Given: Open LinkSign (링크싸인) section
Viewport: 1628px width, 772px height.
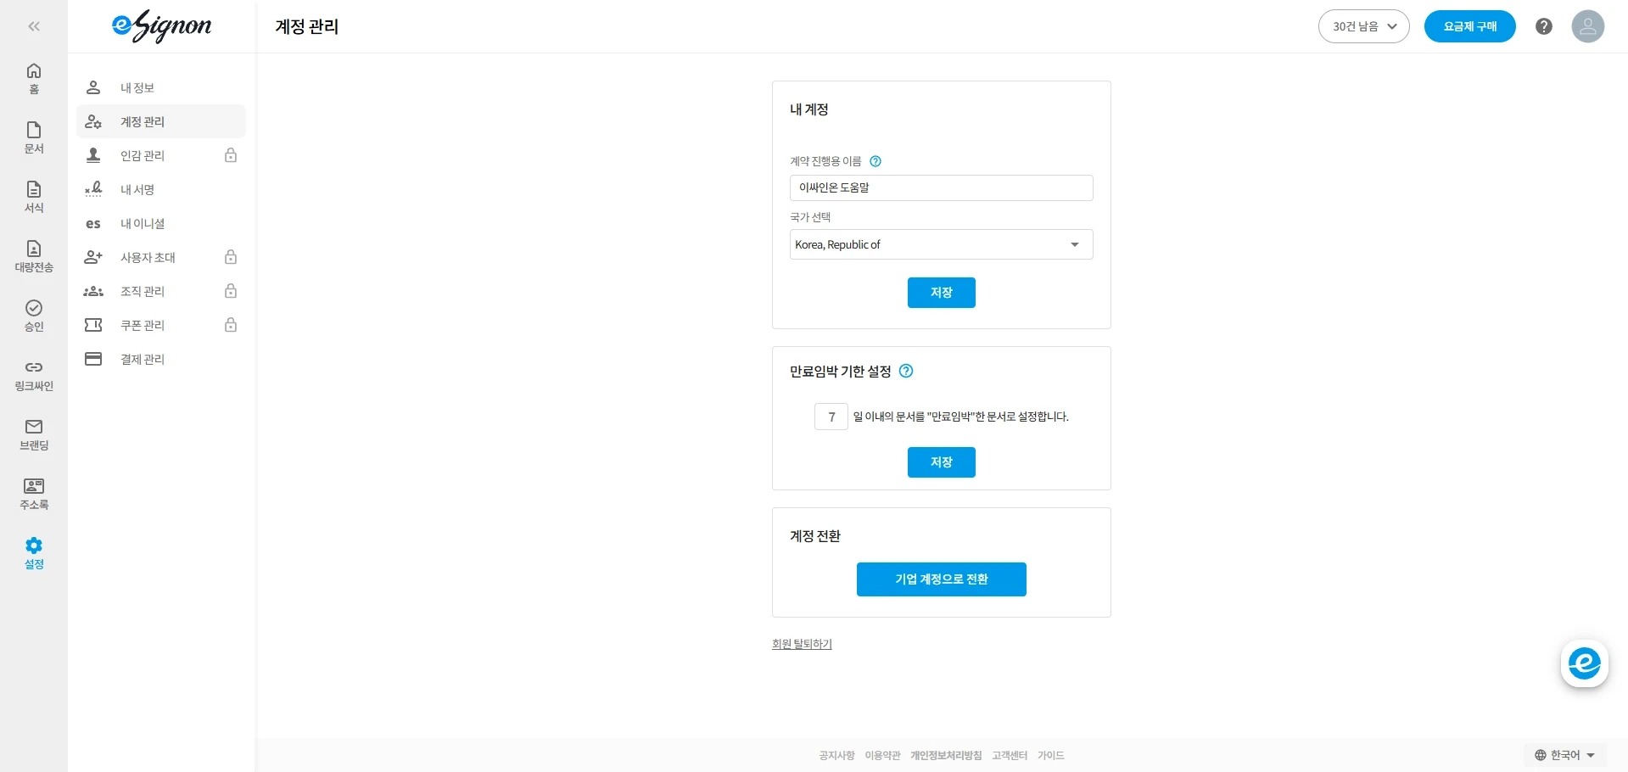Looking at the screenshot, I should (34, 375).
